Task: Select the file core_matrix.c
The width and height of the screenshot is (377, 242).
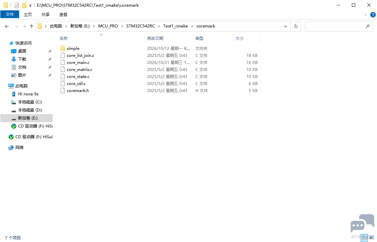Action: (79, 70)
